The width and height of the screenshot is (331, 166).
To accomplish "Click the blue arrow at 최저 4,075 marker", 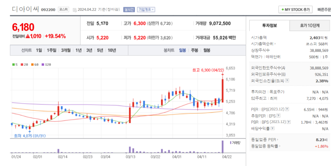I will click(x=30, y=132).
